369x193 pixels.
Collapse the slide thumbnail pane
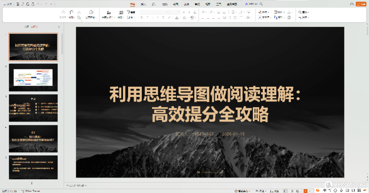coord(59,27)
